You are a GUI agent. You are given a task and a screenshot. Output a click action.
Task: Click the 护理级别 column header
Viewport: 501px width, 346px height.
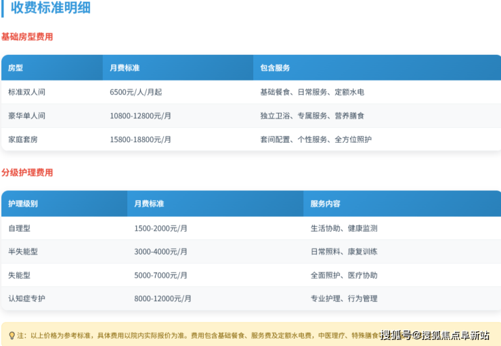pos(23,204)
